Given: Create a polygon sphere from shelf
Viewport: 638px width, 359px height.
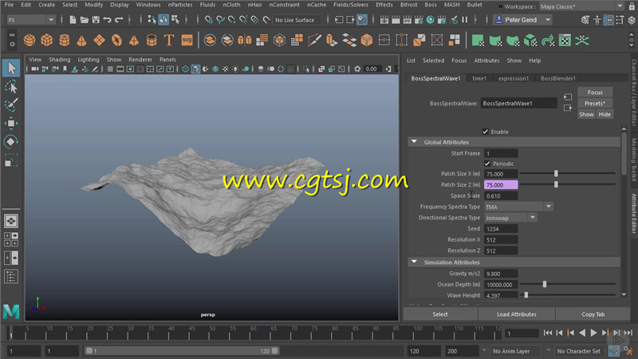Looking at the screenshot, I should click(30, 41).
